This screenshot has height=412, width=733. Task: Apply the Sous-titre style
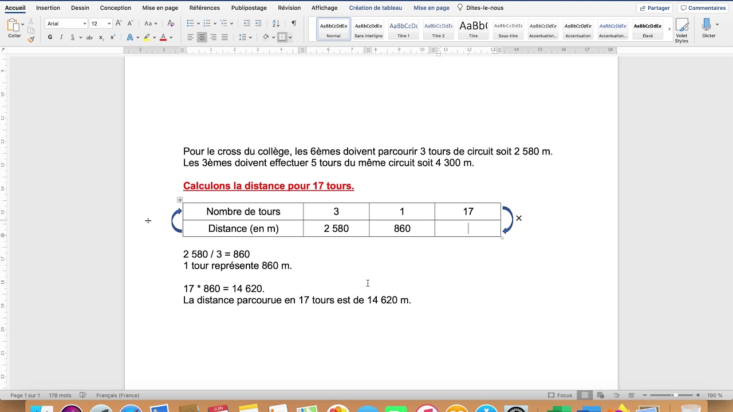coord(508,29)
